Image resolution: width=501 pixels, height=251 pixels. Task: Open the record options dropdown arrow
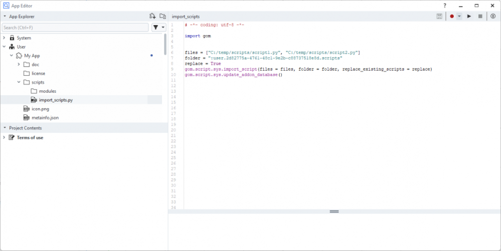click(x=459, y=17)
